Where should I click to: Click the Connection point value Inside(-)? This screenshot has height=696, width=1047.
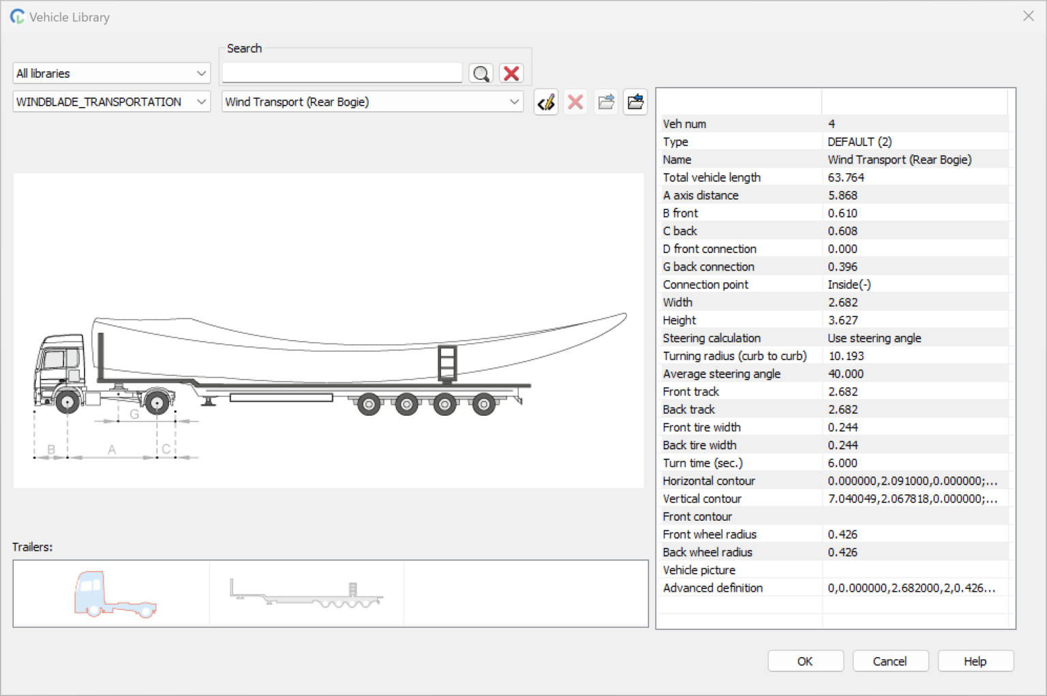[x=849, y=284]
